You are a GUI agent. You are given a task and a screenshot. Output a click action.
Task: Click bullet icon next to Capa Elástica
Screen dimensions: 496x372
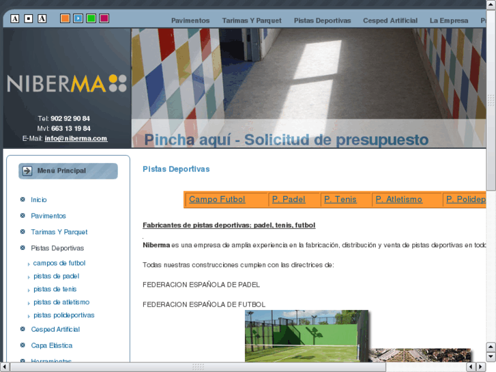pyautogui.click(x=23, y=345)
